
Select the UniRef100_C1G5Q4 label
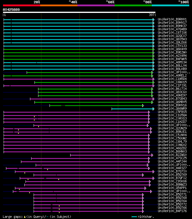point(172,115)
